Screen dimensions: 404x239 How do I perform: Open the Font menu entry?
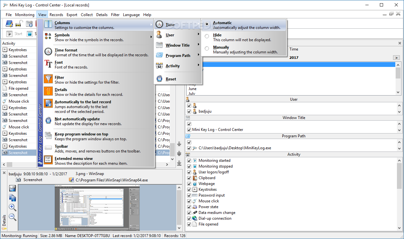coord(98,65)
